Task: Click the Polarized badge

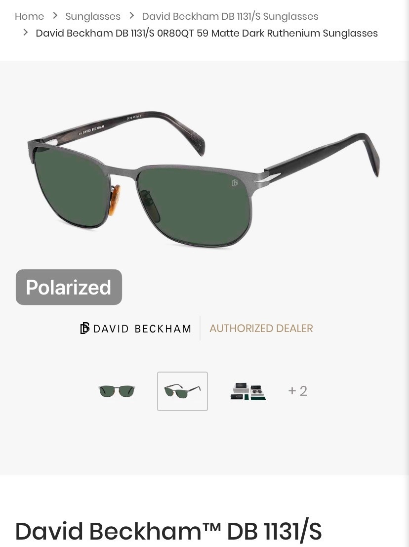Action: click(x=69, y=287)
